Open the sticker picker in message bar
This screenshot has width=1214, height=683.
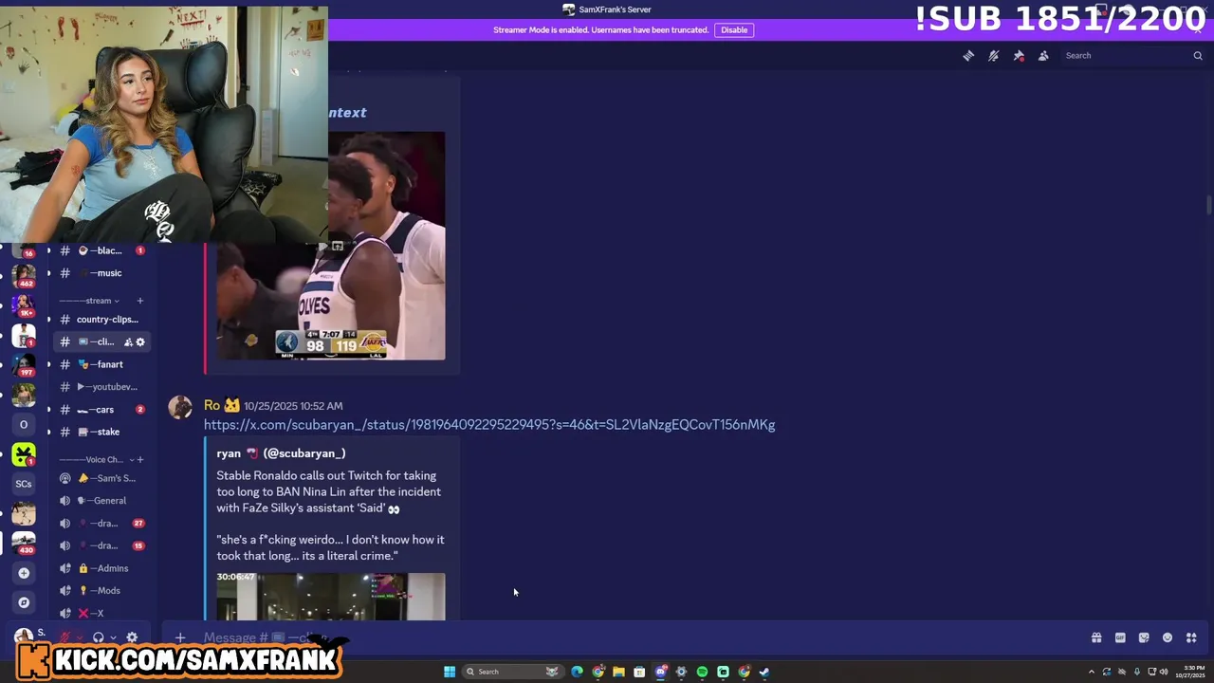[x=1144, y=637]
